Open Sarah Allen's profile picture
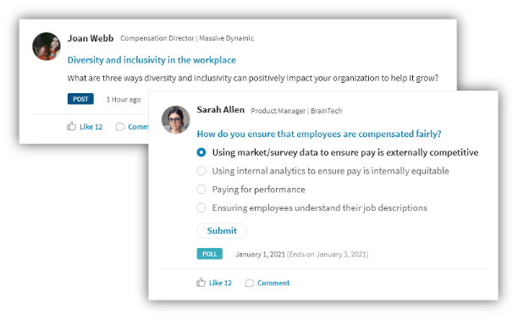This screenshot has width=518, height=320. click(x=176, y=119)
